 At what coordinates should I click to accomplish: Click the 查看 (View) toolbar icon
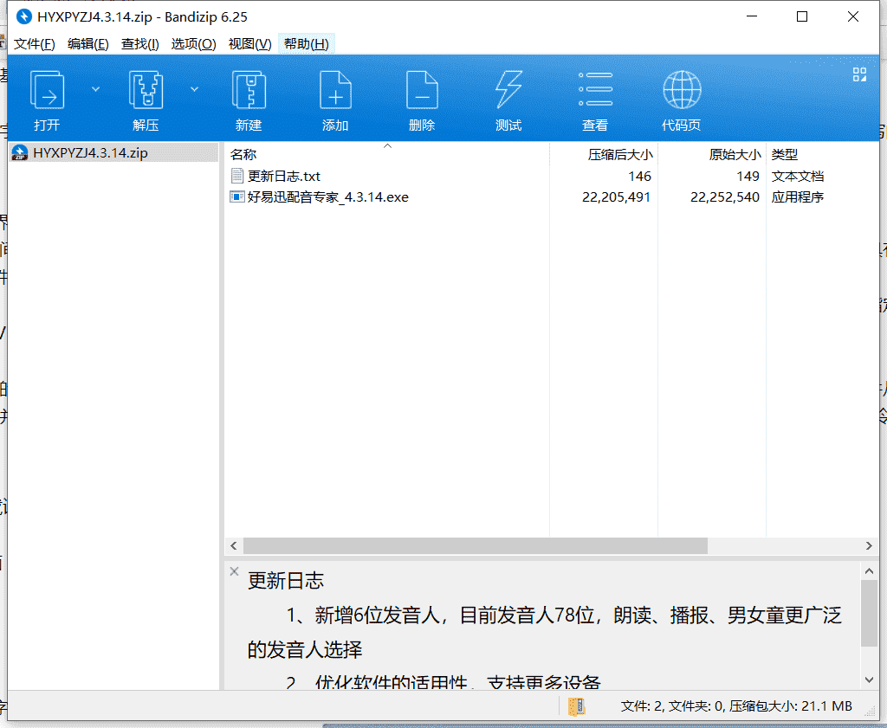coord(595,90)
